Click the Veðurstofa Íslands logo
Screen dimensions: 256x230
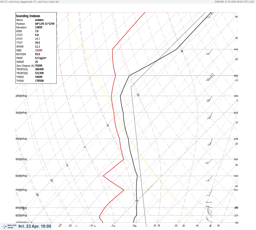pos(9,226)
